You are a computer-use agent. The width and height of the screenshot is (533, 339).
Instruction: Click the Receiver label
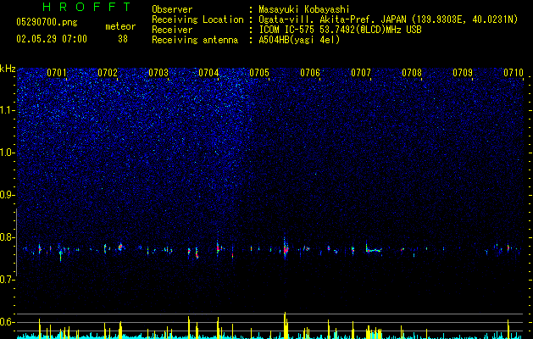pos(172,30)
